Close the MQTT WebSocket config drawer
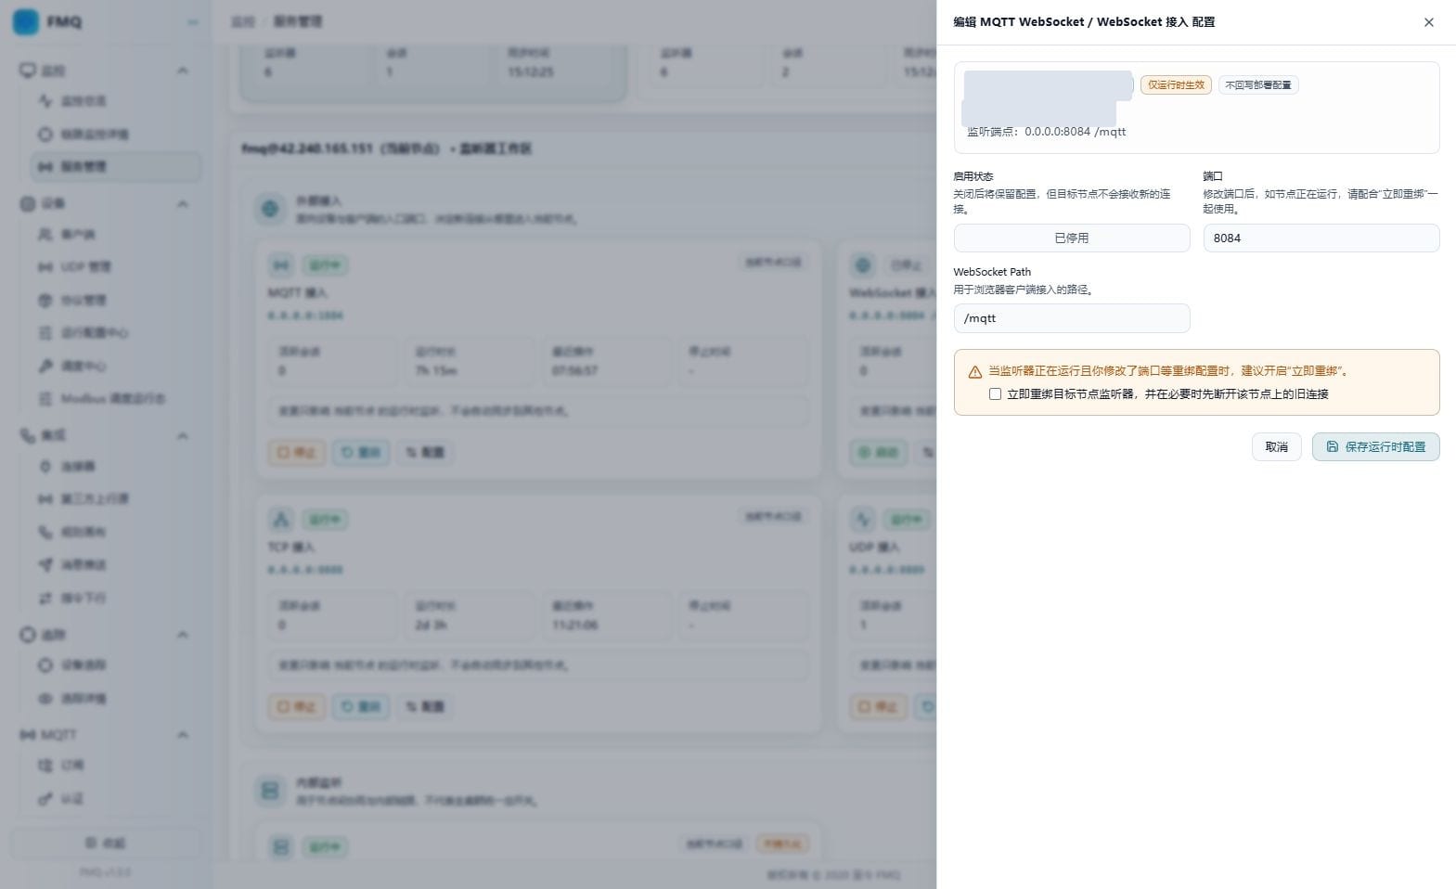Image resolution: width=1456 pixels, height=889 pixels. pos(1428,22)
